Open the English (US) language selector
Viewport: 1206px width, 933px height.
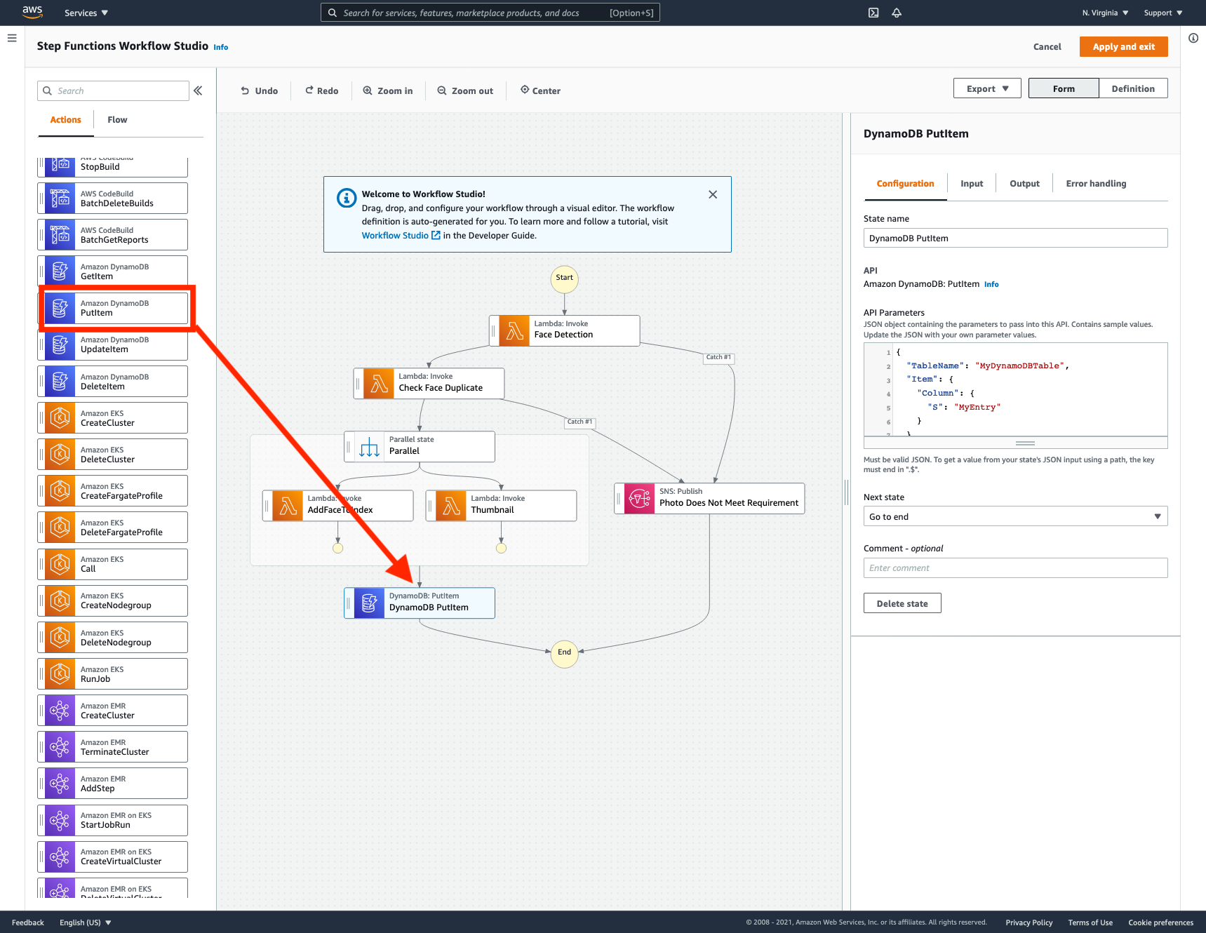click(x=86, y=922)
